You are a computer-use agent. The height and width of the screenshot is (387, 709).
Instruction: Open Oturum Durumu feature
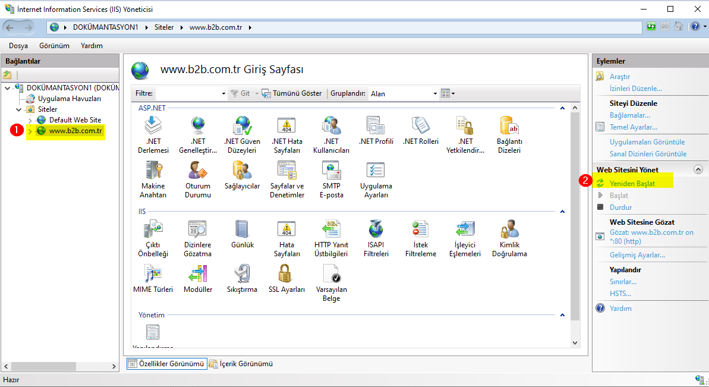click(197, 180)
